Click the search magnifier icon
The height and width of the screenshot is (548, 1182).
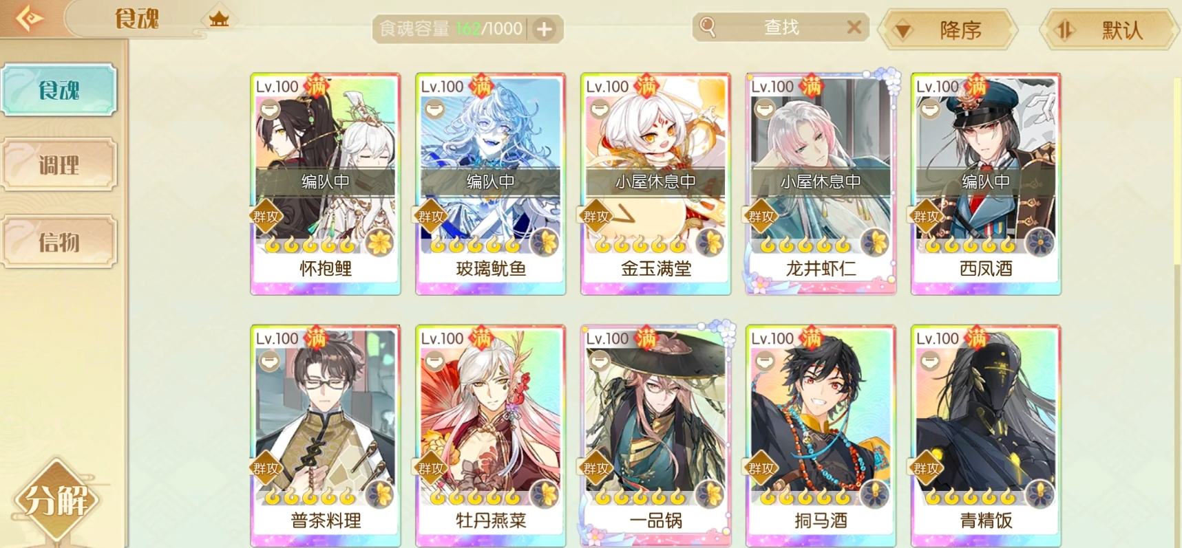pos(708,27)
